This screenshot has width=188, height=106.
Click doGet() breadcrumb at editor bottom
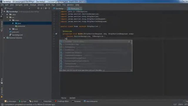click(x=73, y=98)
